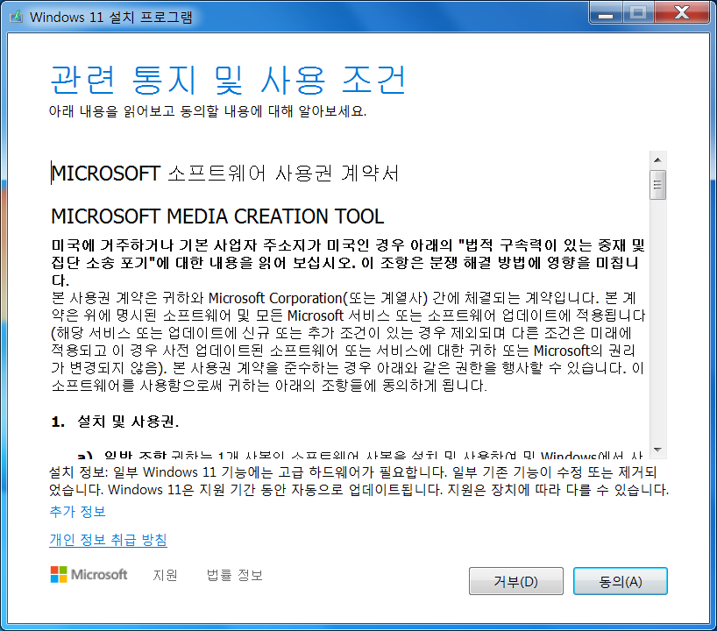Image resolution: width=717 pixels, height=631 pixels.
Task: Click the MICROSOFT MEDIA CREATION TOOL heading
Action: 217,216
